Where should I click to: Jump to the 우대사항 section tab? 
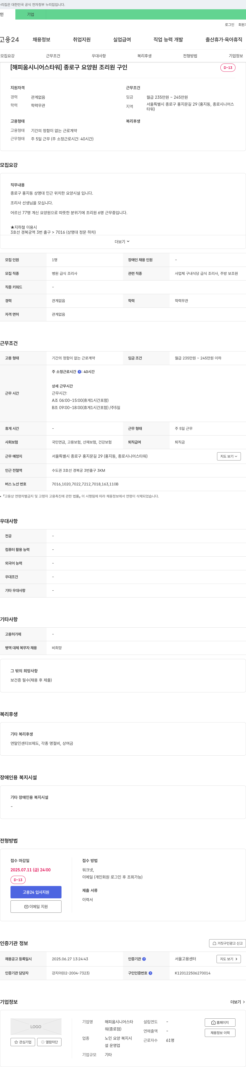[99, 56]
